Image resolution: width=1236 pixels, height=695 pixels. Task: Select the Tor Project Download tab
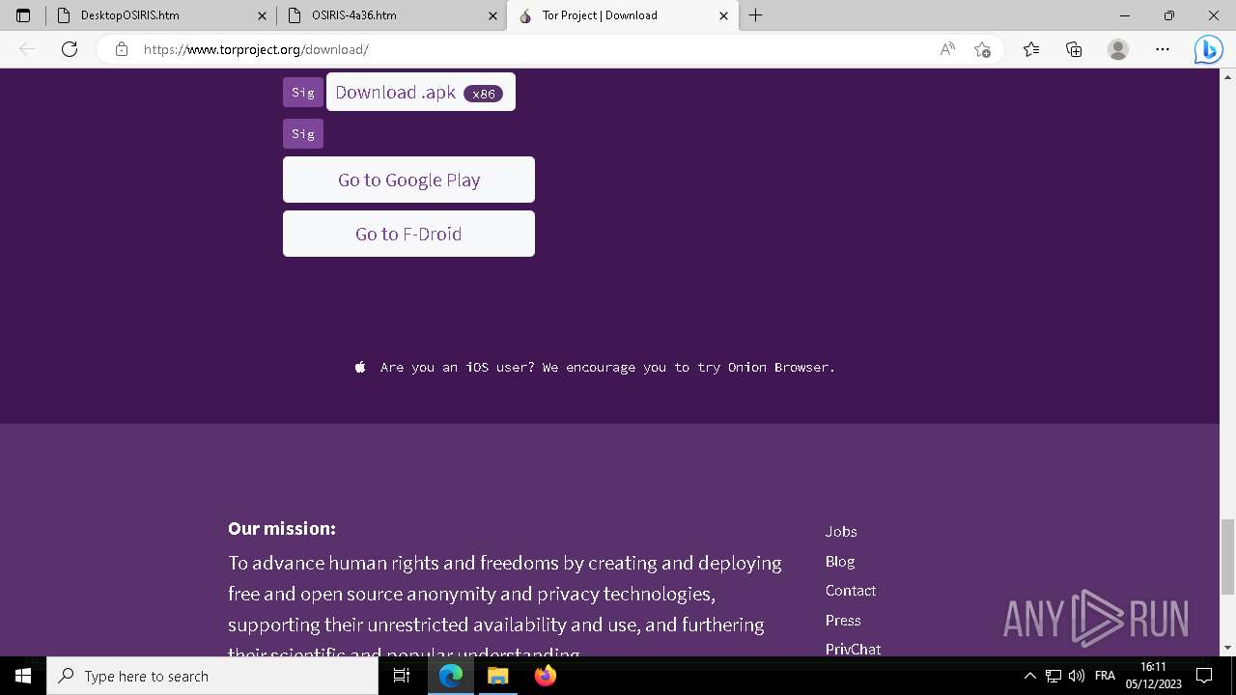[623, 15]
